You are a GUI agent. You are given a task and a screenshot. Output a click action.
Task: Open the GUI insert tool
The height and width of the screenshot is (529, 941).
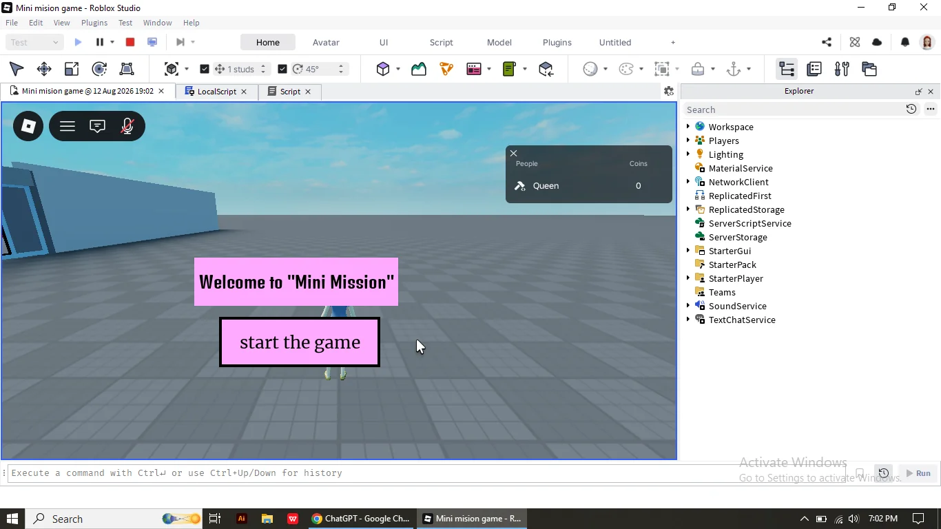click(x=474, y=69)
